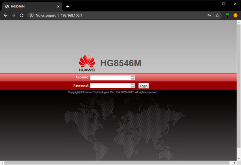Select the HG8546M browser tab

pyautogui.click(x=32, y=7)
